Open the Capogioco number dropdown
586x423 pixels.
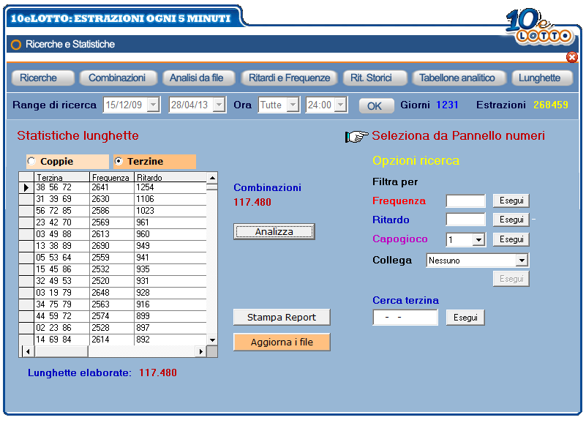[x=478, y=240]
